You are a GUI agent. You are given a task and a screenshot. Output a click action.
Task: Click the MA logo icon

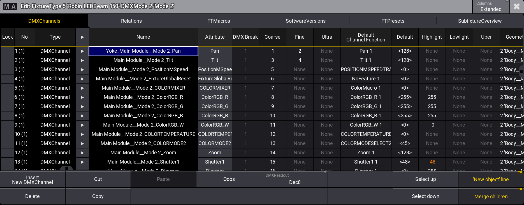(10, 6)
